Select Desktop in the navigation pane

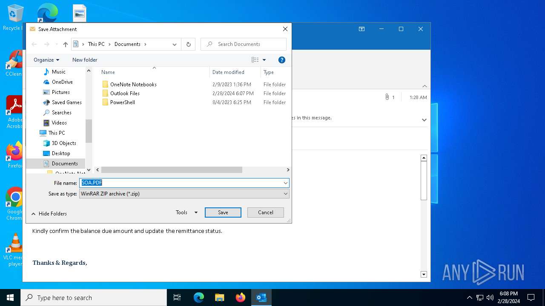[61, 153]
